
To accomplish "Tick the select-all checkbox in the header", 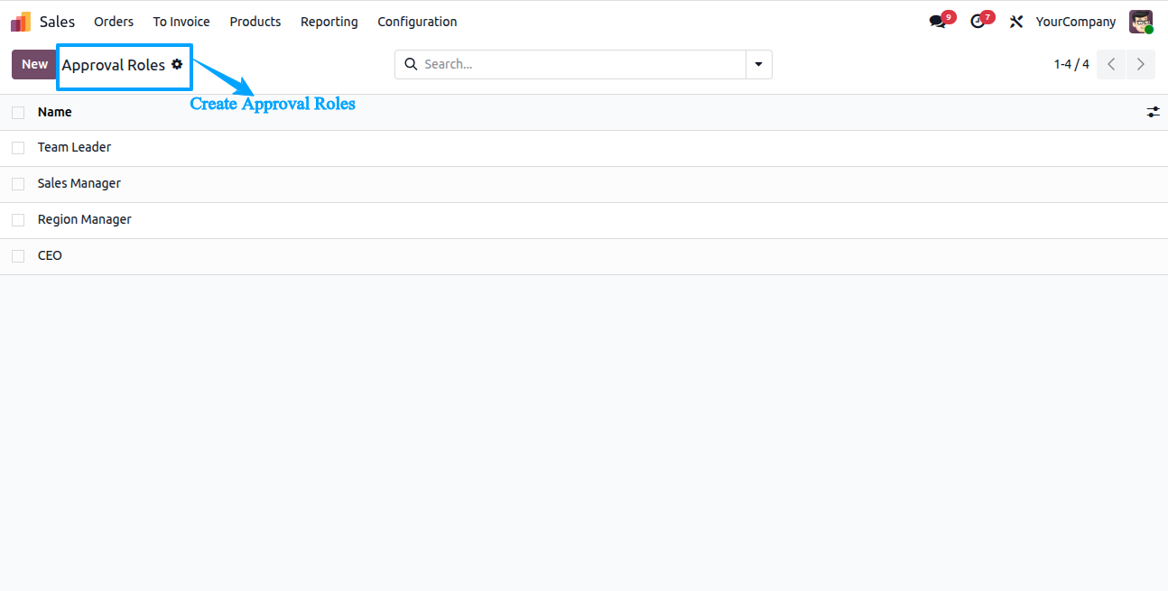I will (x=18, y=113).
